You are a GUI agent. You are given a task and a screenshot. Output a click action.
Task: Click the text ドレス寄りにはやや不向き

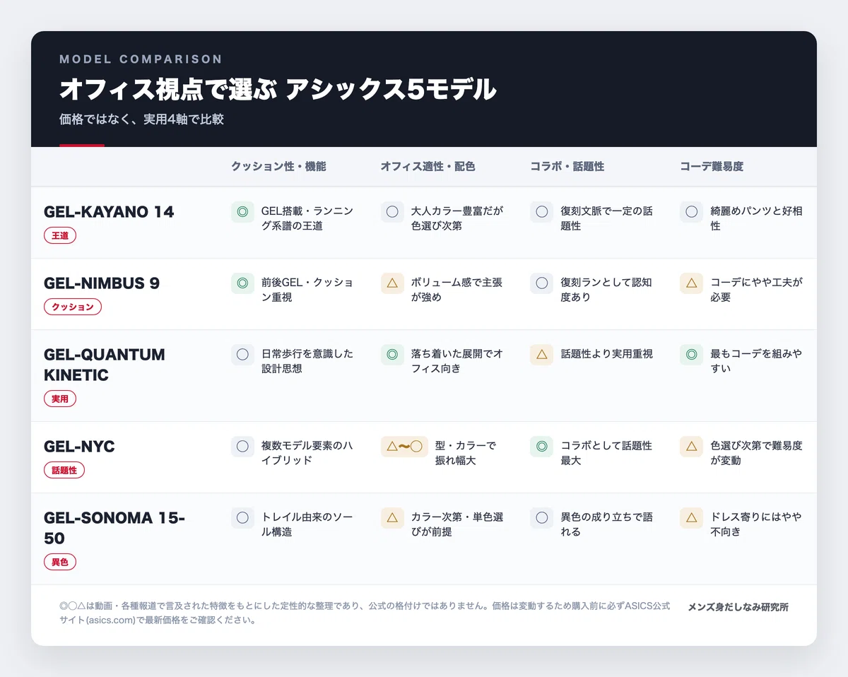click(x=756, y=524)
